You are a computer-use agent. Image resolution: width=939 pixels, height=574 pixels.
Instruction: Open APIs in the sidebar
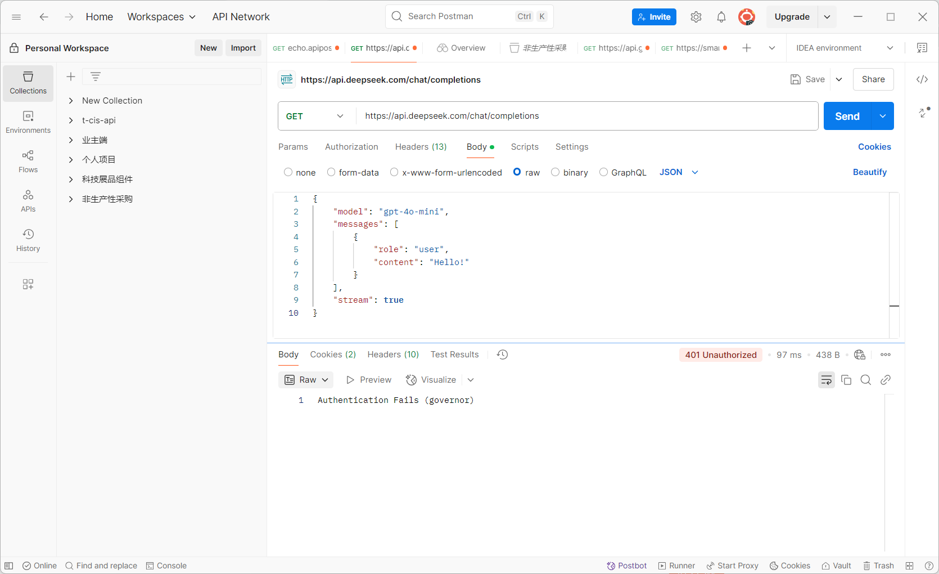(x=28, y=201)
